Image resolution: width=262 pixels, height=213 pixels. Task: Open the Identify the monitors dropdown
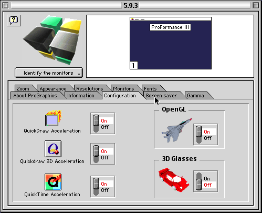pos(49,73)
